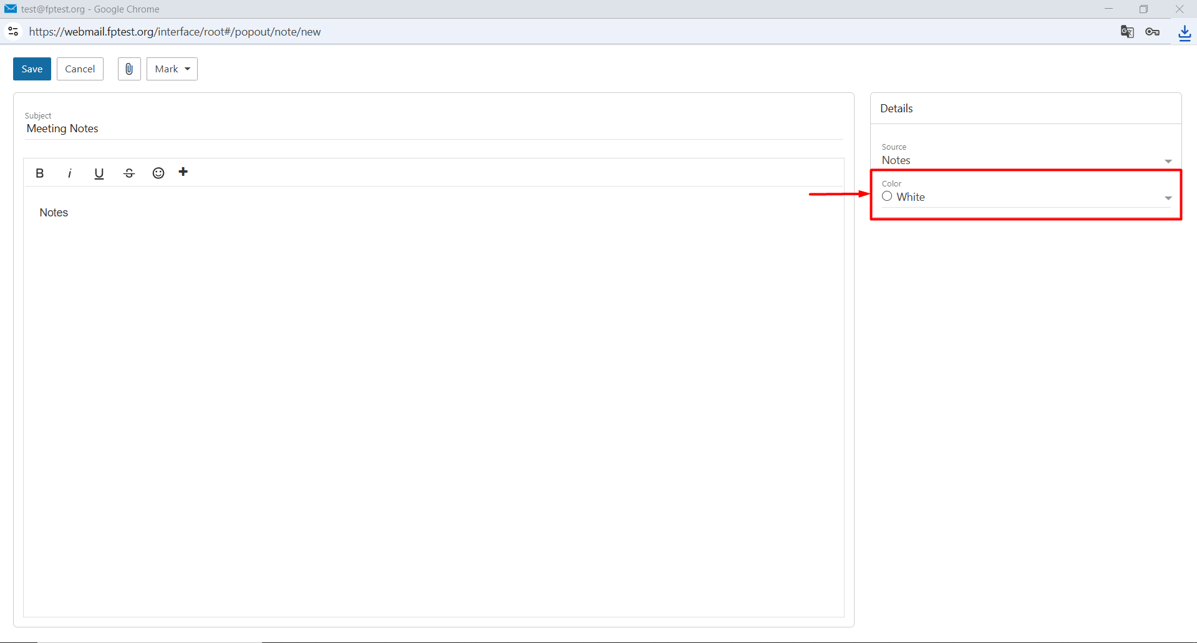Apply bold formatting in note editor
This screenshot has width=1197, height=643.
(40, 173)
